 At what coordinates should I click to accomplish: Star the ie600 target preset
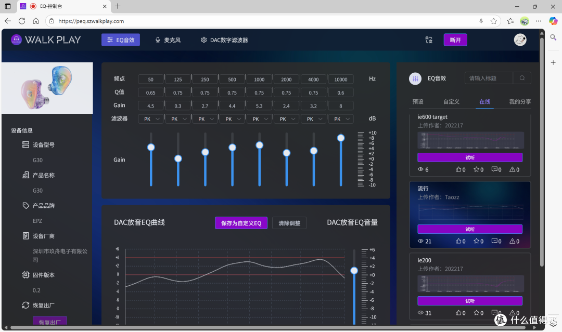(476, 169)
